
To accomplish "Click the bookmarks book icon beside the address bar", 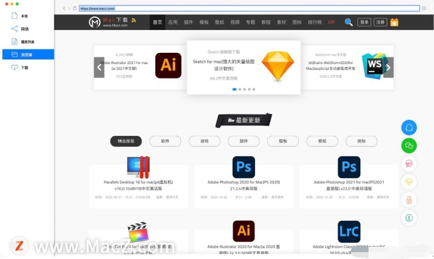I will click(424, 8).
